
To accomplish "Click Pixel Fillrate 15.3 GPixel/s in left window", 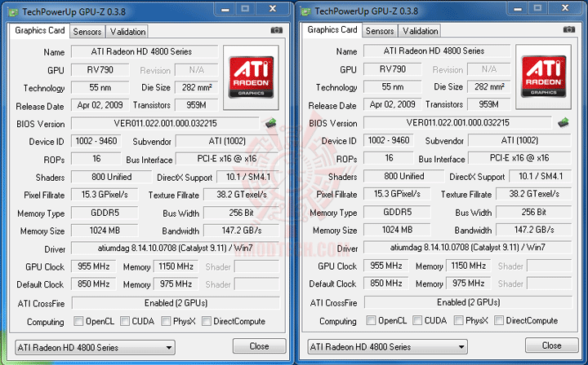I will click(x=105, y=195).
